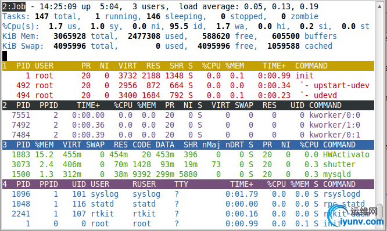This screenshot has height=231, width=387.
Task: Click the HWActivato process row
Action: tap(188, 154)
